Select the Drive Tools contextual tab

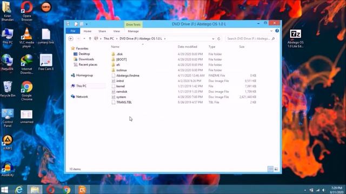coord(133,24)
